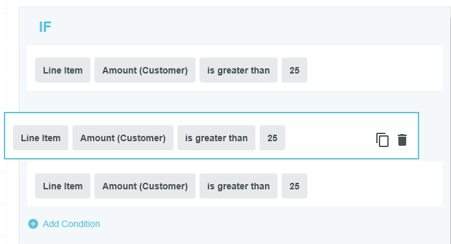Image resolution: width=451 pixels, height=244 pixels.
Task: Click the IF section heading
Action: [x=45, y=27]
